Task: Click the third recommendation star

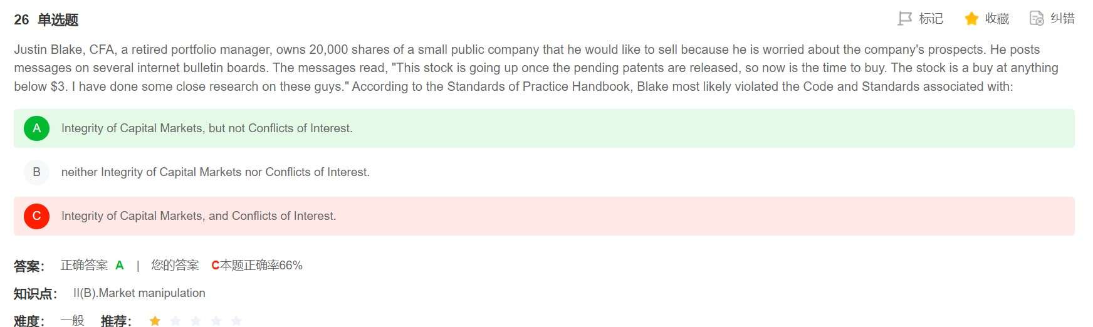Action: coord(196,321)
